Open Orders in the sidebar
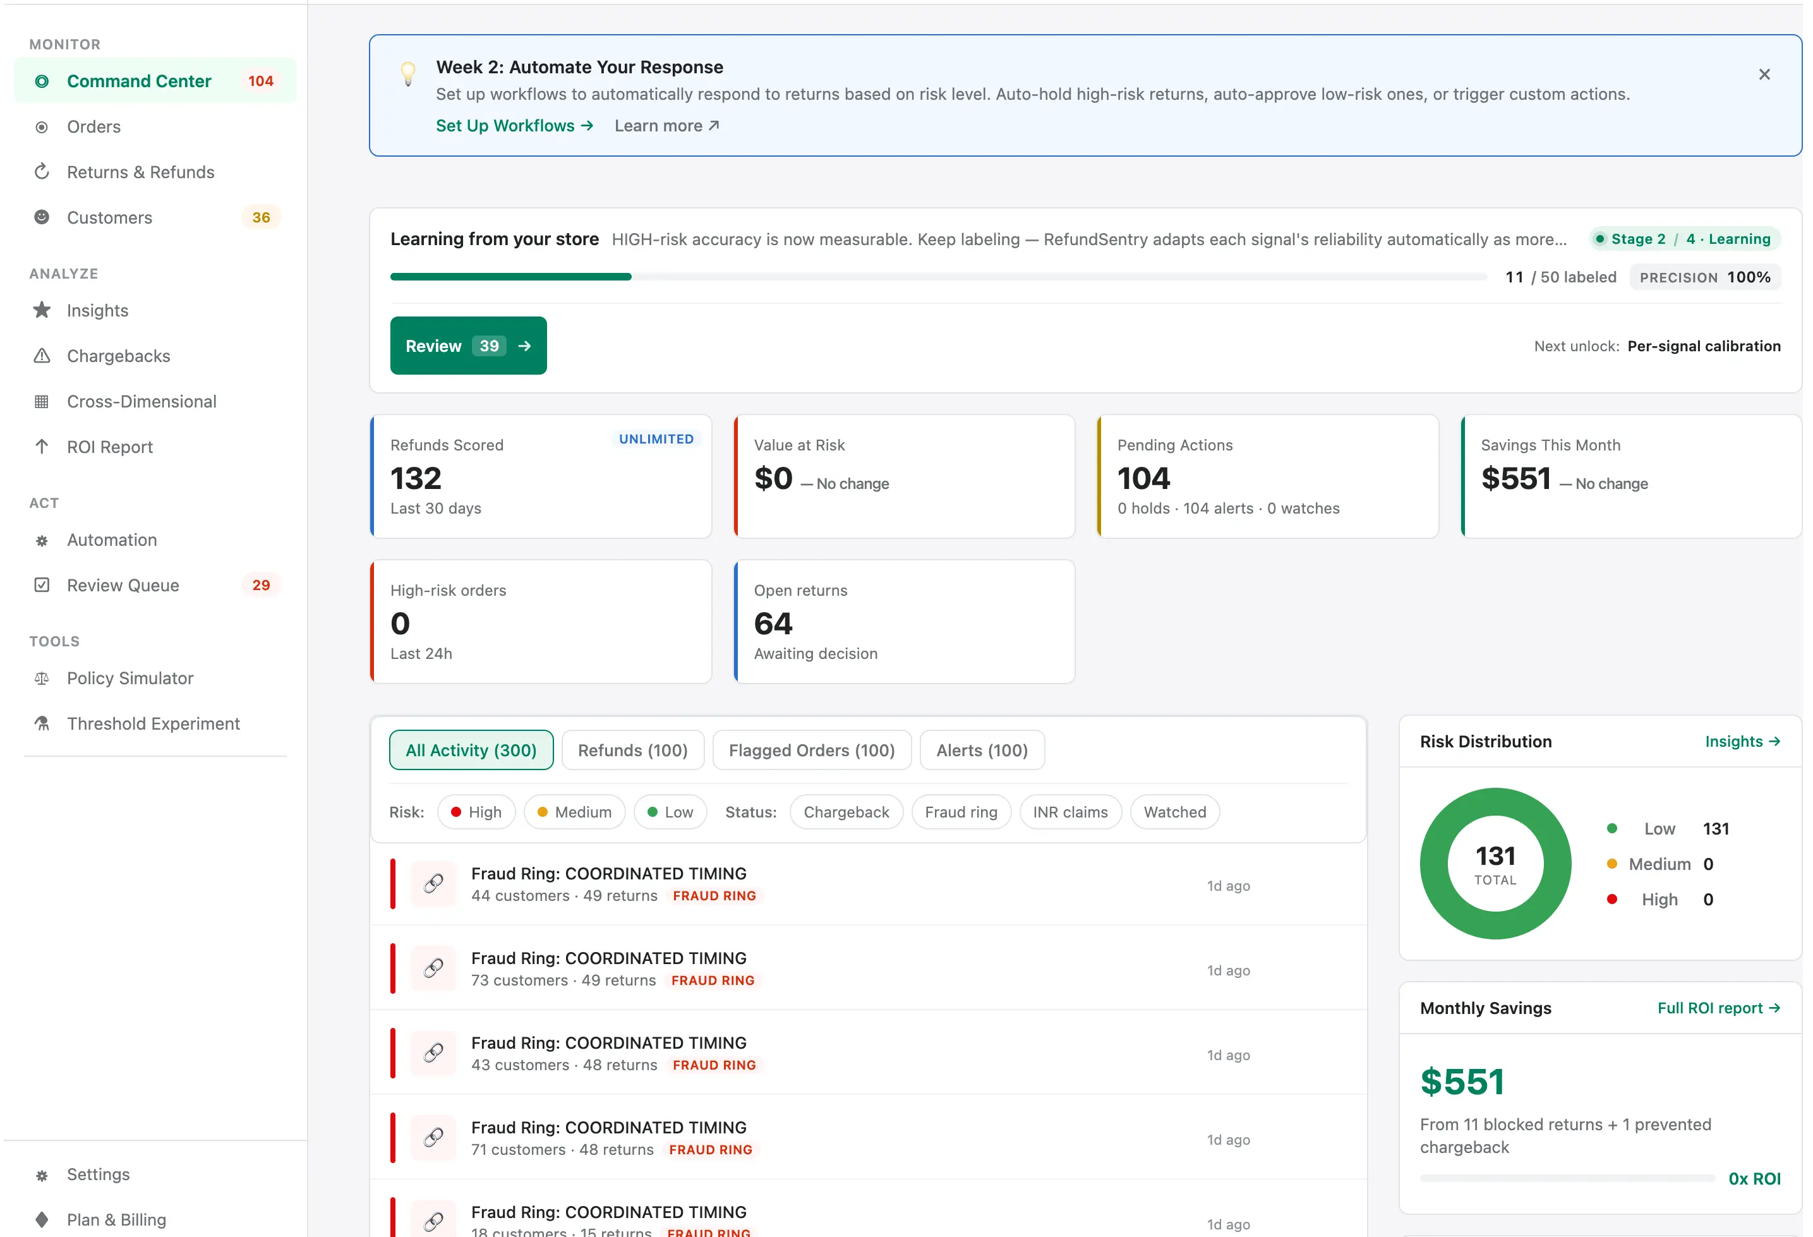 click(x=155, y=127)
